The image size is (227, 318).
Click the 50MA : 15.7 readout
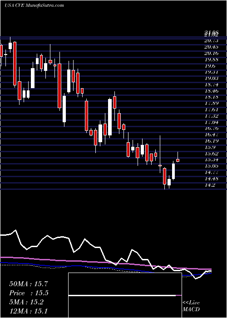[x=29, y=284]
